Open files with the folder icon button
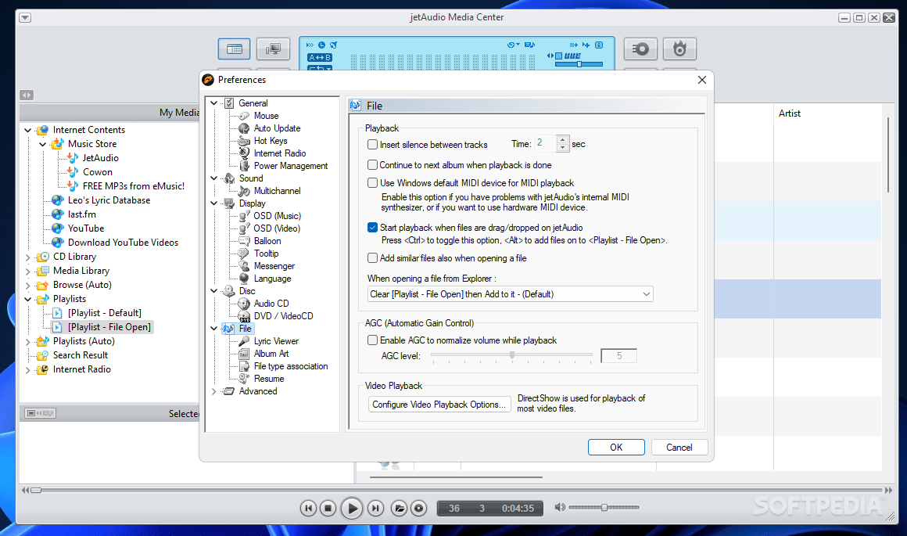Image resolution: width=907 pixels, height=536 pixels. pyautogui.click(x=399, y=508)
